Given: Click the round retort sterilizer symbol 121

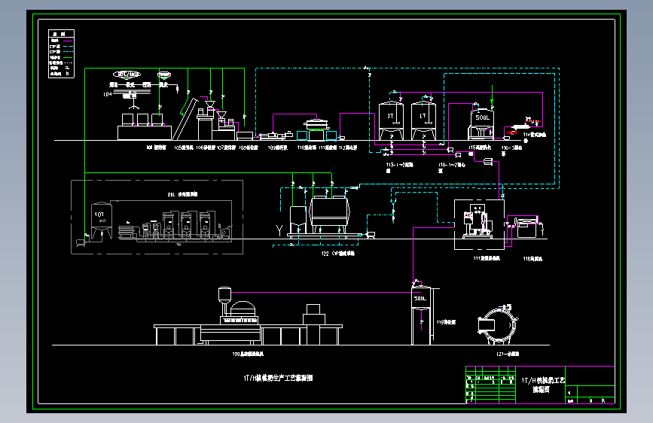Looking at the screenshot, I should 497,324.
